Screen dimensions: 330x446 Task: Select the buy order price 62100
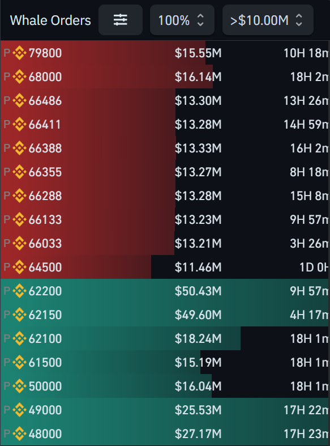click(45, 339)
